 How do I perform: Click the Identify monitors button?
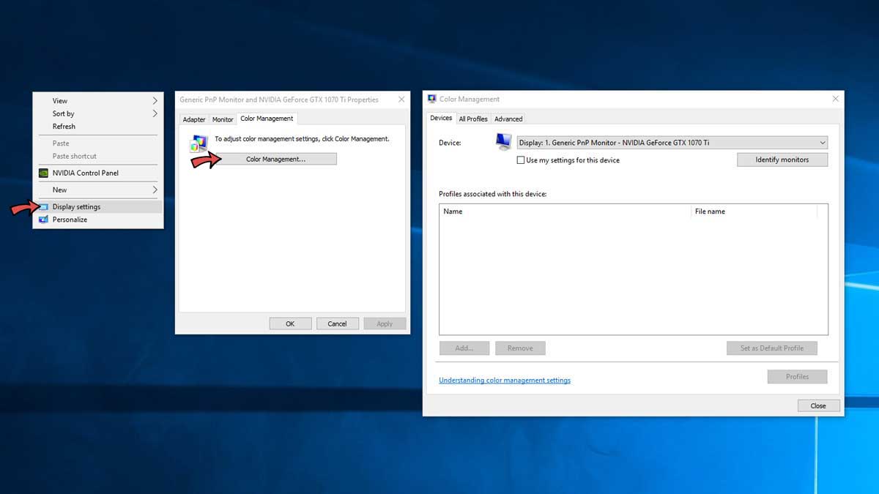coord(782,159)
